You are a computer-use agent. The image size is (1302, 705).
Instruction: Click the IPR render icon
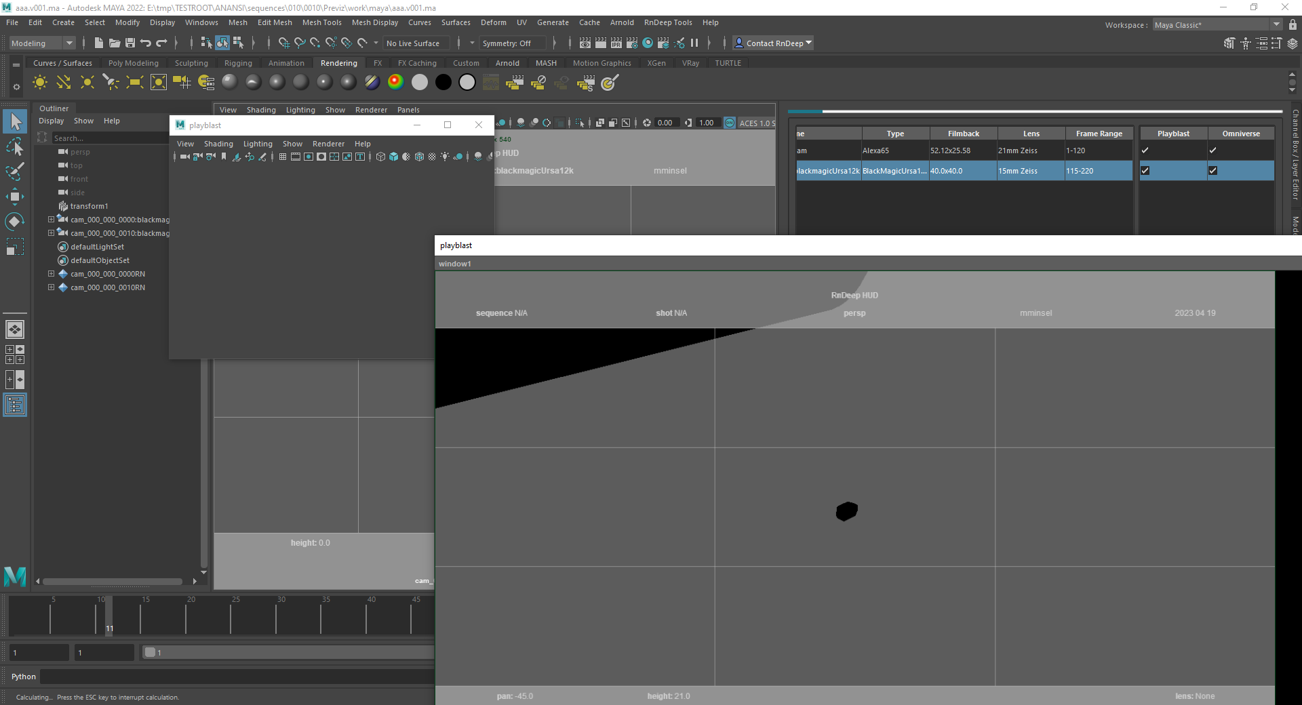coord(616,43)
